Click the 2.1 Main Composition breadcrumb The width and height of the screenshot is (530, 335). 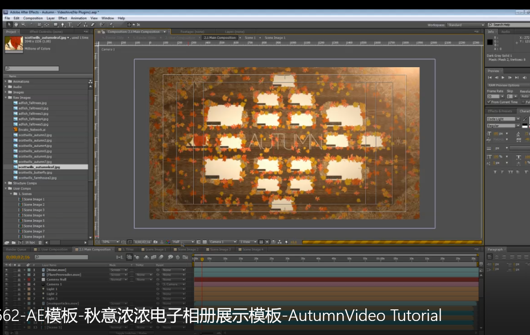pos(220,38)
